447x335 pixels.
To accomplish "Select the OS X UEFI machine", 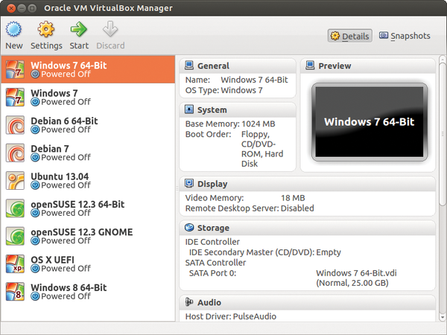I will [x=88, y=264].
